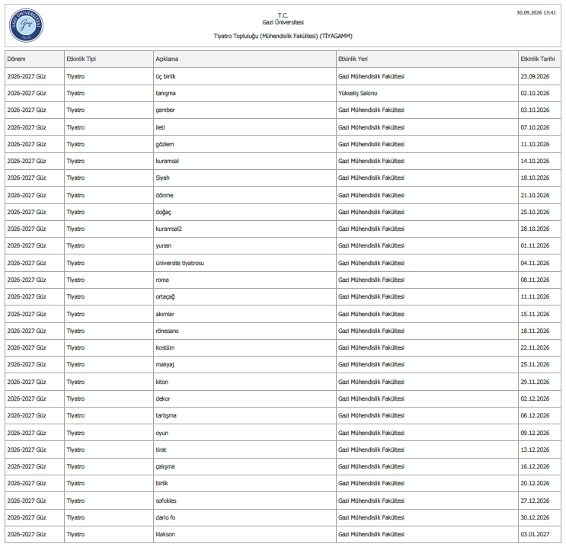Image resolution: width=566 pixels, height=547 pixels.
Task: Click the date 30.12.2026
Action: (535, 518)
